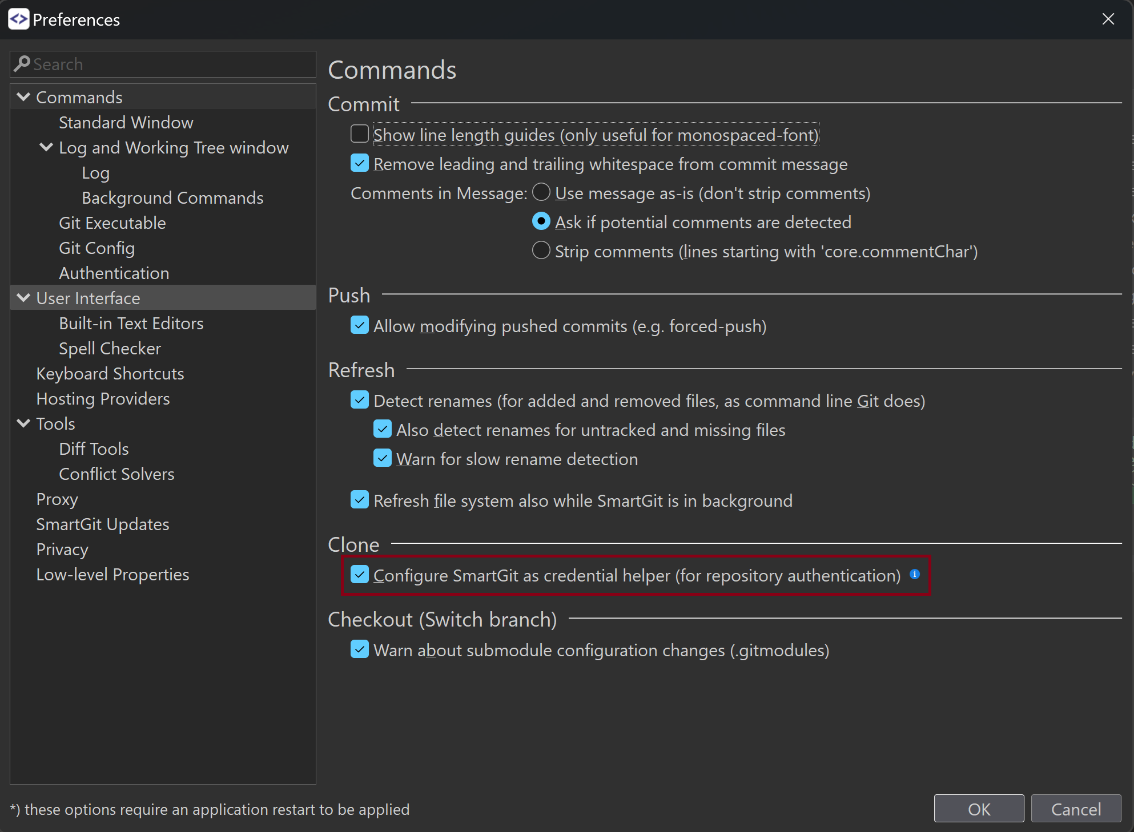Click the search magnifier icon

coord(23,63)
